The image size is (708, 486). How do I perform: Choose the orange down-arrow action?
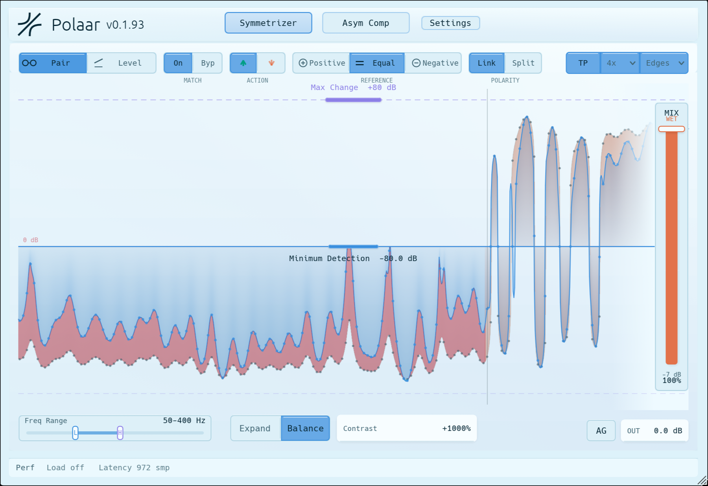point(271,63)
